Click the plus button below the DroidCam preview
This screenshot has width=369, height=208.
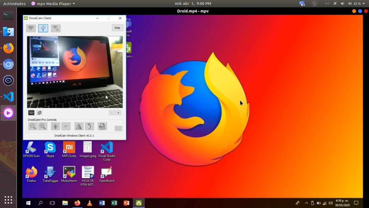pos(118,113)
